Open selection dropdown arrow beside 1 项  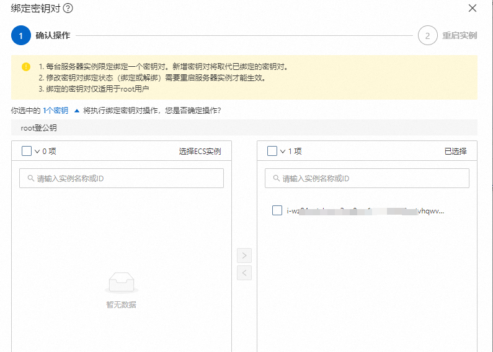click(283, 151)
